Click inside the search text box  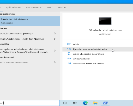point(30,103)
